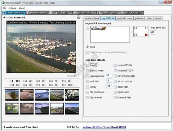Screen dimensions: 173x131
Task: Click the double-arrow expand icon above preview
Action: tap(79, 17)
